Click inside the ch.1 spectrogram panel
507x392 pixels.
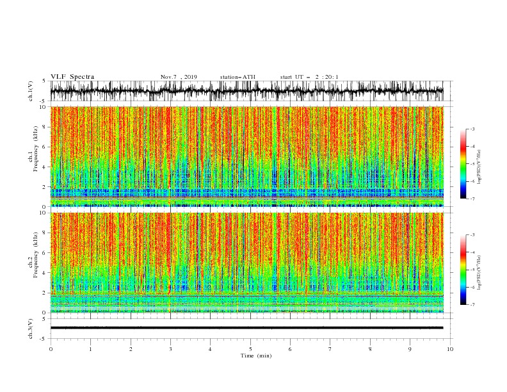(x=246, y=156)
